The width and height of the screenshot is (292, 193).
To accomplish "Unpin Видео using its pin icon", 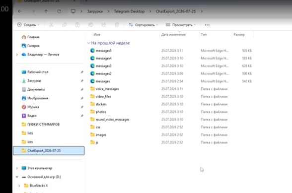I will click(x=82, y=116).
